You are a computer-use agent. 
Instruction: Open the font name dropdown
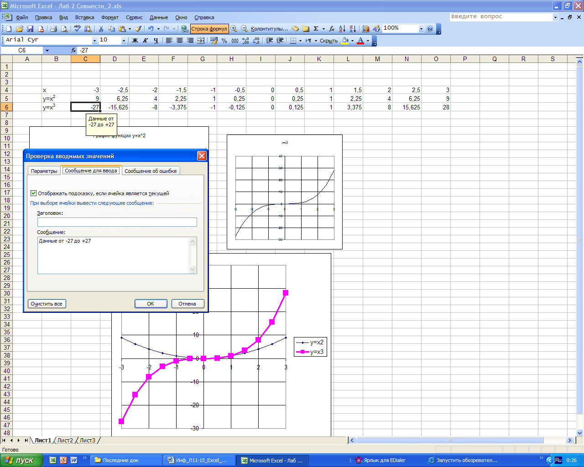[x=94, y=41]
